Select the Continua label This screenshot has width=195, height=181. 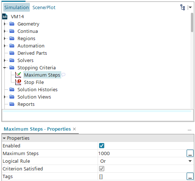coord(28,31)
